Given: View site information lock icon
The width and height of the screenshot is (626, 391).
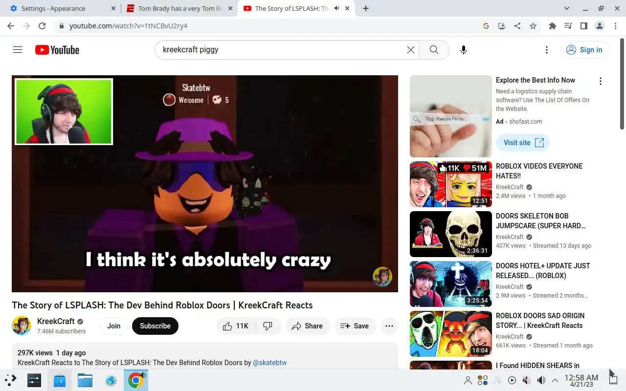Looking at the screenshot, I should tap(61, 26).
